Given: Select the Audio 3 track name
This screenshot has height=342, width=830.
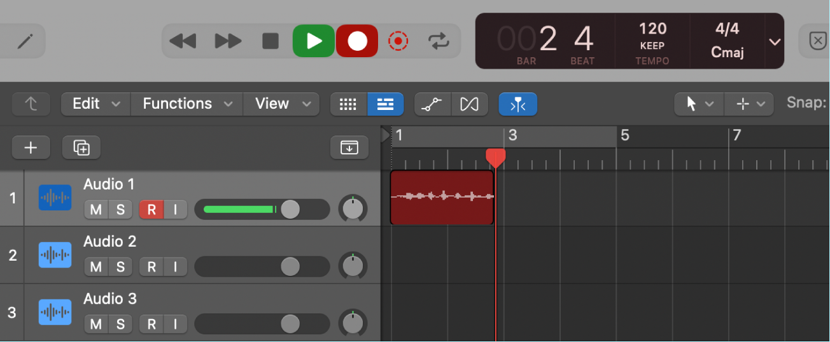Looking at the screenshot, I should (110, 299).
